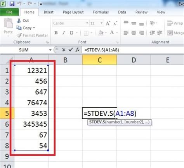The width and height of the screenshot is (184, 168).
Task: Click the STDEV.S function name in the tooltip
Action: (97, 122)
